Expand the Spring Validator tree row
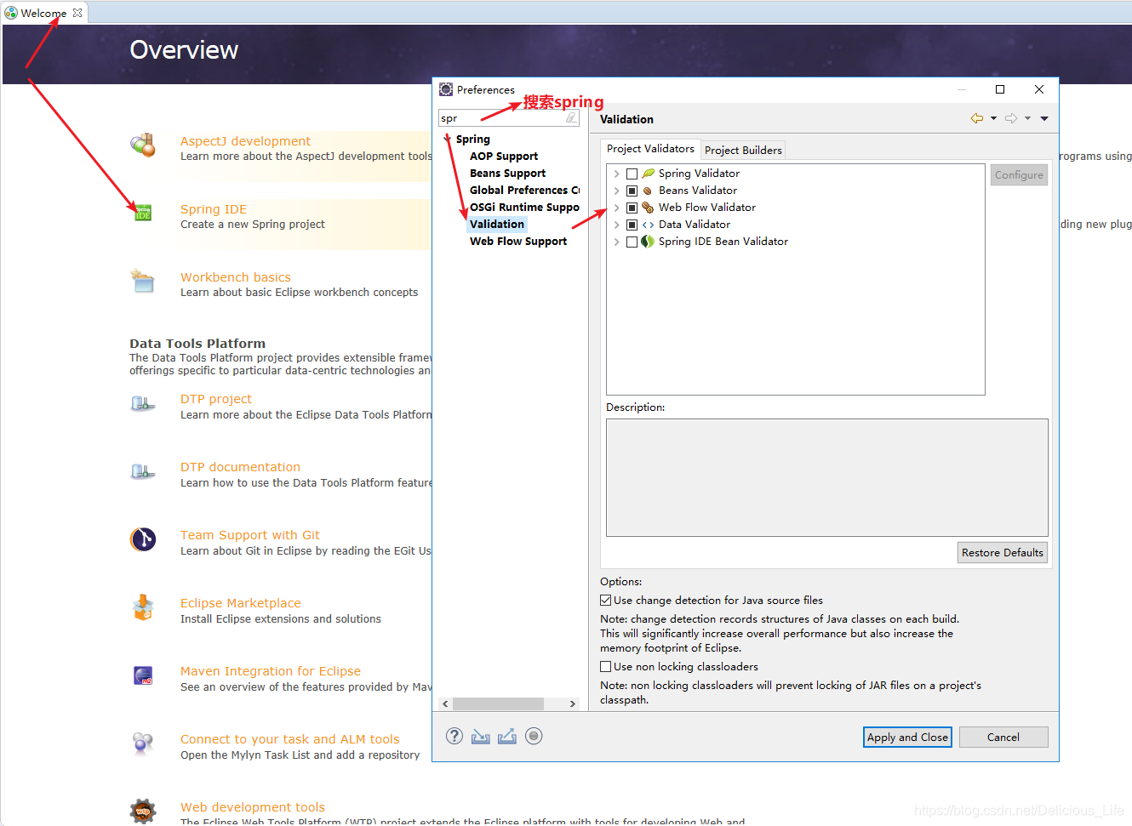 (x=616, y=174)
